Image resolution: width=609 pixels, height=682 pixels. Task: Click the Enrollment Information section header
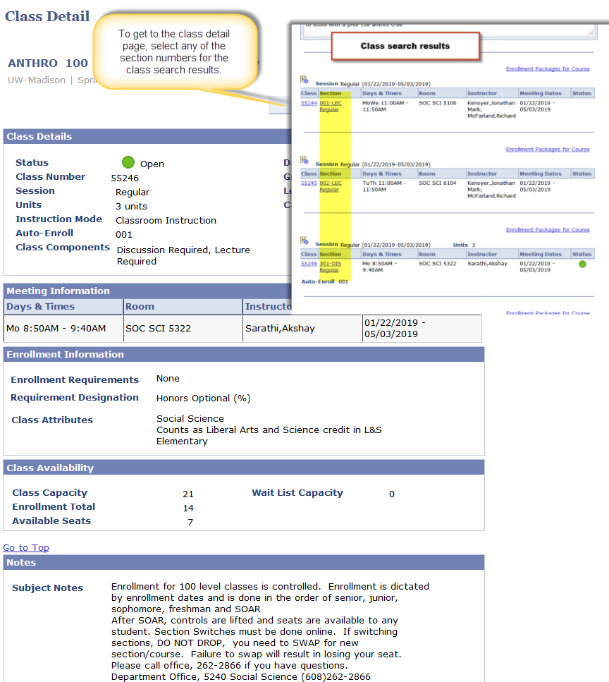(x=243, y=354)
